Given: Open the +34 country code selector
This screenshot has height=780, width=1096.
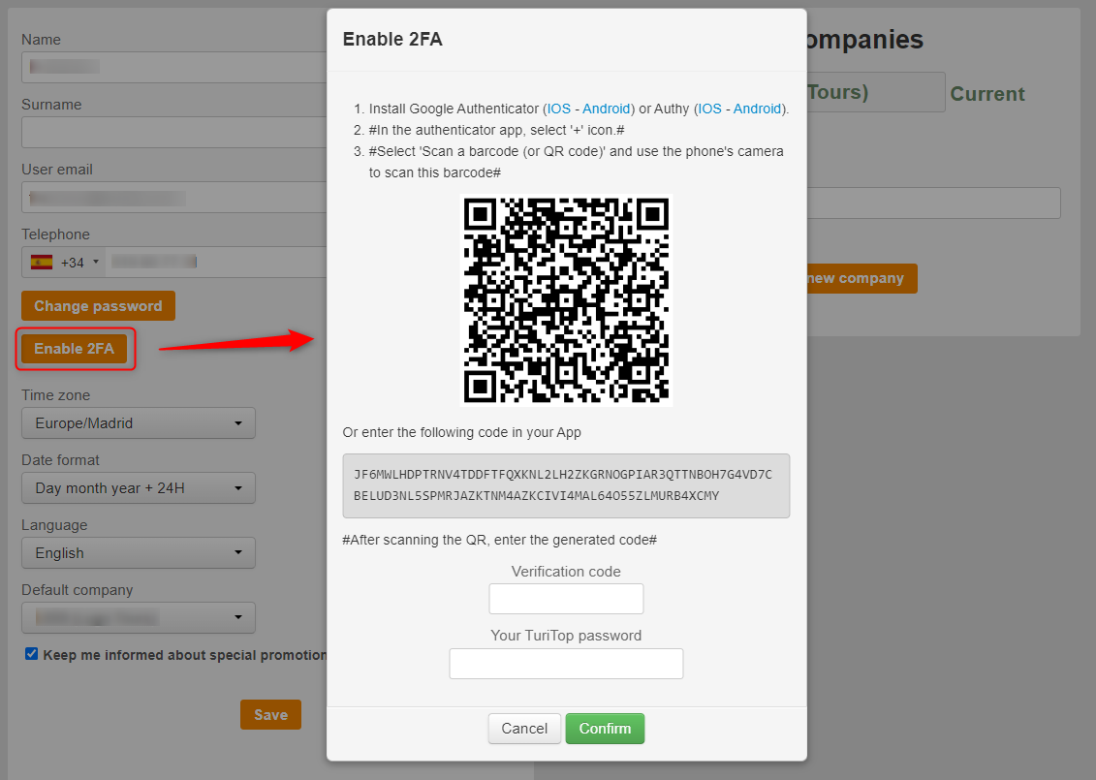Looking at the screenshot, I should [64, 262].
